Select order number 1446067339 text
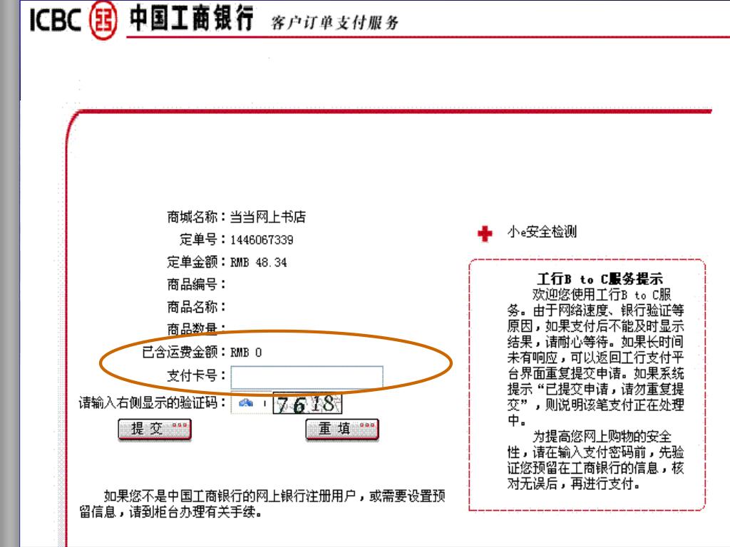This screenshot has width=730, height=547. click(x=262, y=240)
